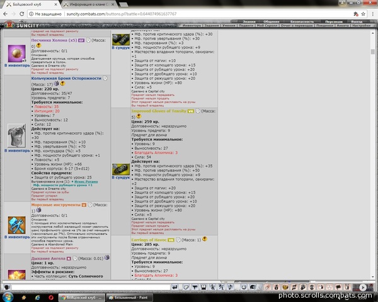The height and width of the screenshot is (302, 378).
Task: Click the info icon beside Improved Gloves of Tensity
Action: [198, 111]
